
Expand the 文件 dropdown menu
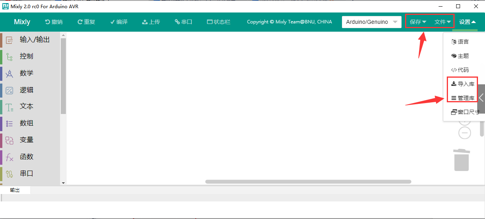(x=443, y=22)
